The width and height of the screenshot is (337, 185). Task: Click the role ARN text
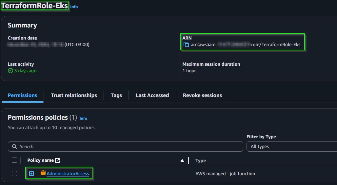tap(246, 44)
